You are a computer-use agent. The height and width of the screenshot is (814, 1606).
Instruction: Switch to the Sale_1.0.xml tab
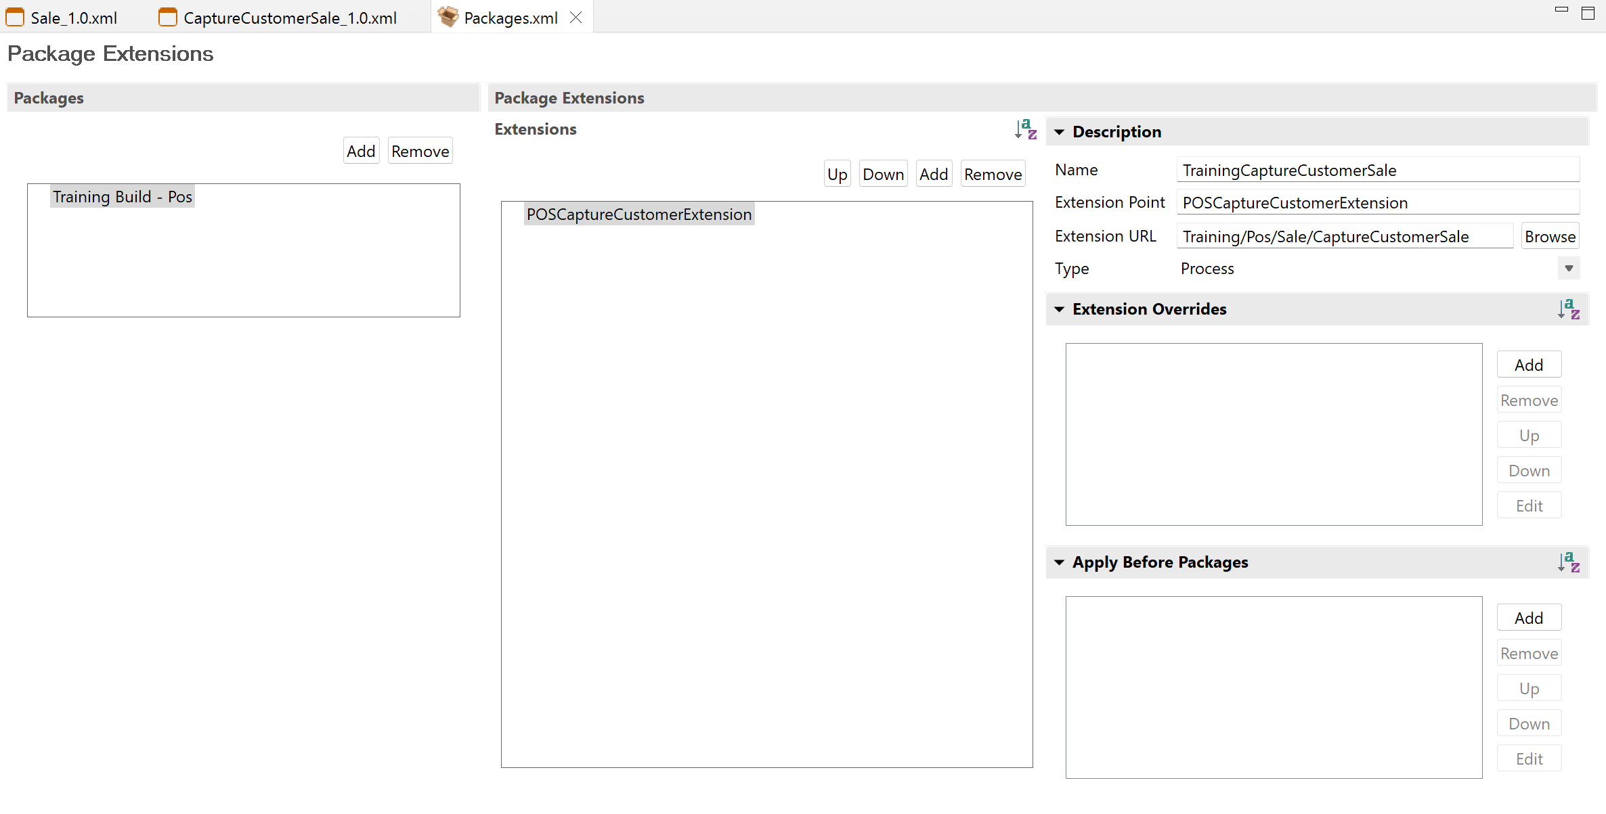pyautogui.click(x=72, y=17)
